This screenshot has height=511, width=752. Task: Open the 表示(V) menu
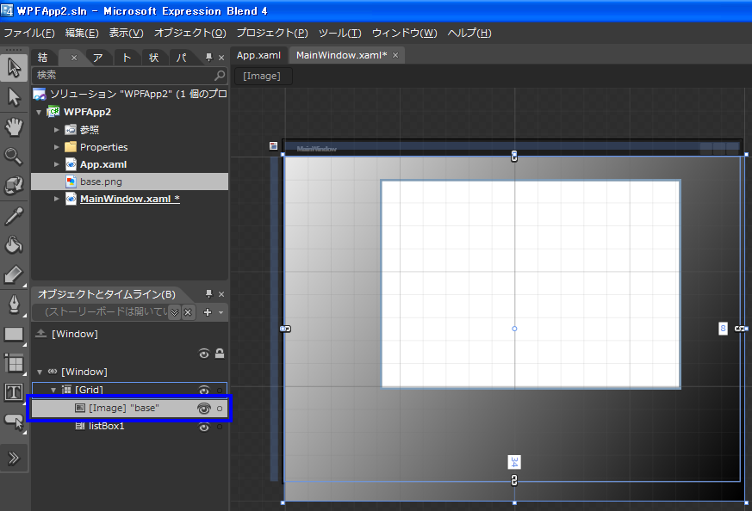tap(126, 33)
